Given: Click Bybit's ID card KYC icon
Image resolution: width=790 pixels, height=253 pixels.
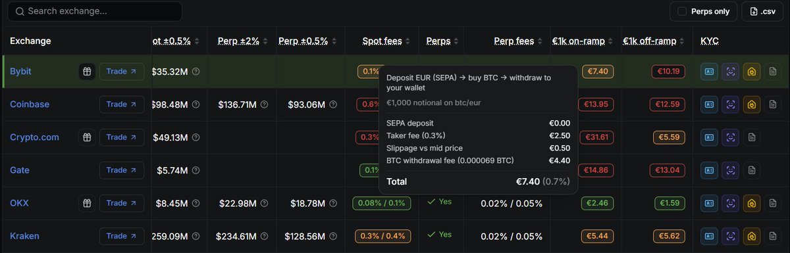Looking at the screenshot, I should click(710, 71).
